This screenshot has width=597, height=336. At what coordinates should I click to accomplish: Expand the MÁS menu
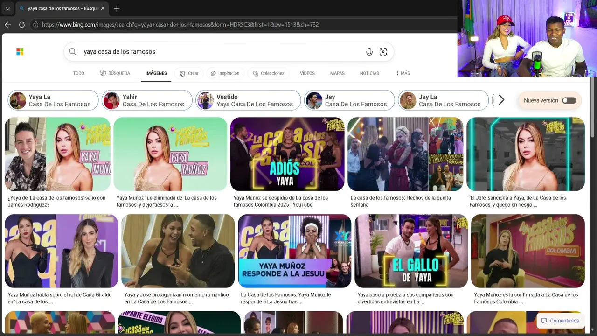click(403, 73)
